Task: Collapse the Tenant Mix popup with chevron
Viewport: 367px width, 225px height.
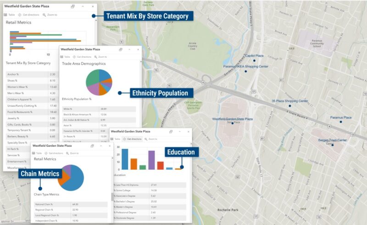Action: coord(83,7)
